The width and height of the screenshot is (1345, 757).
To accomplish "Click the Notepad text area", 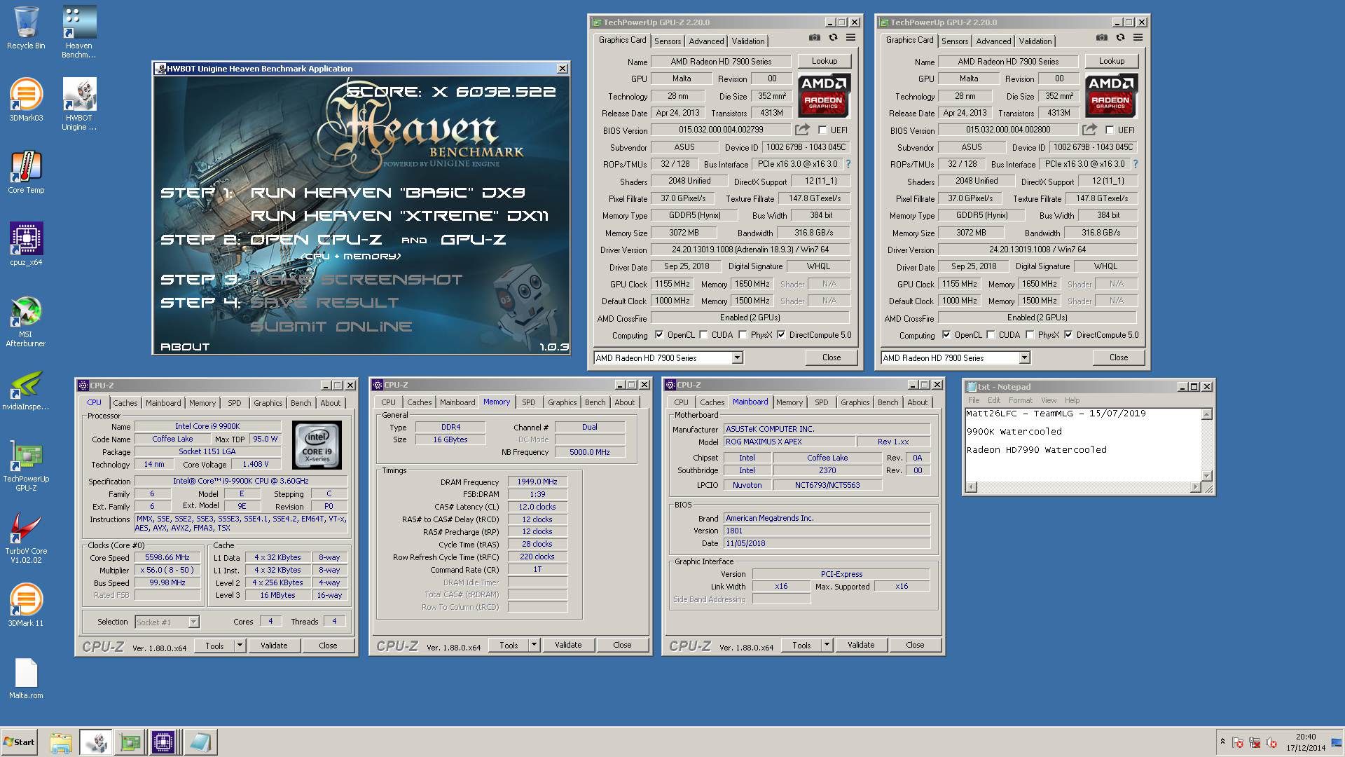I will coord(1083,444).
